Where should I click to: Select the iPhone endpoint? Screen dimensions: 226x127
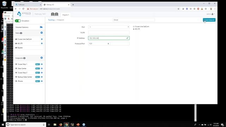20,81
